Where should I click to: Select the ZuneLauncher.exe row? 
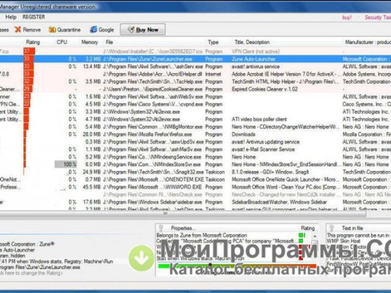click(x=195, y=59)
